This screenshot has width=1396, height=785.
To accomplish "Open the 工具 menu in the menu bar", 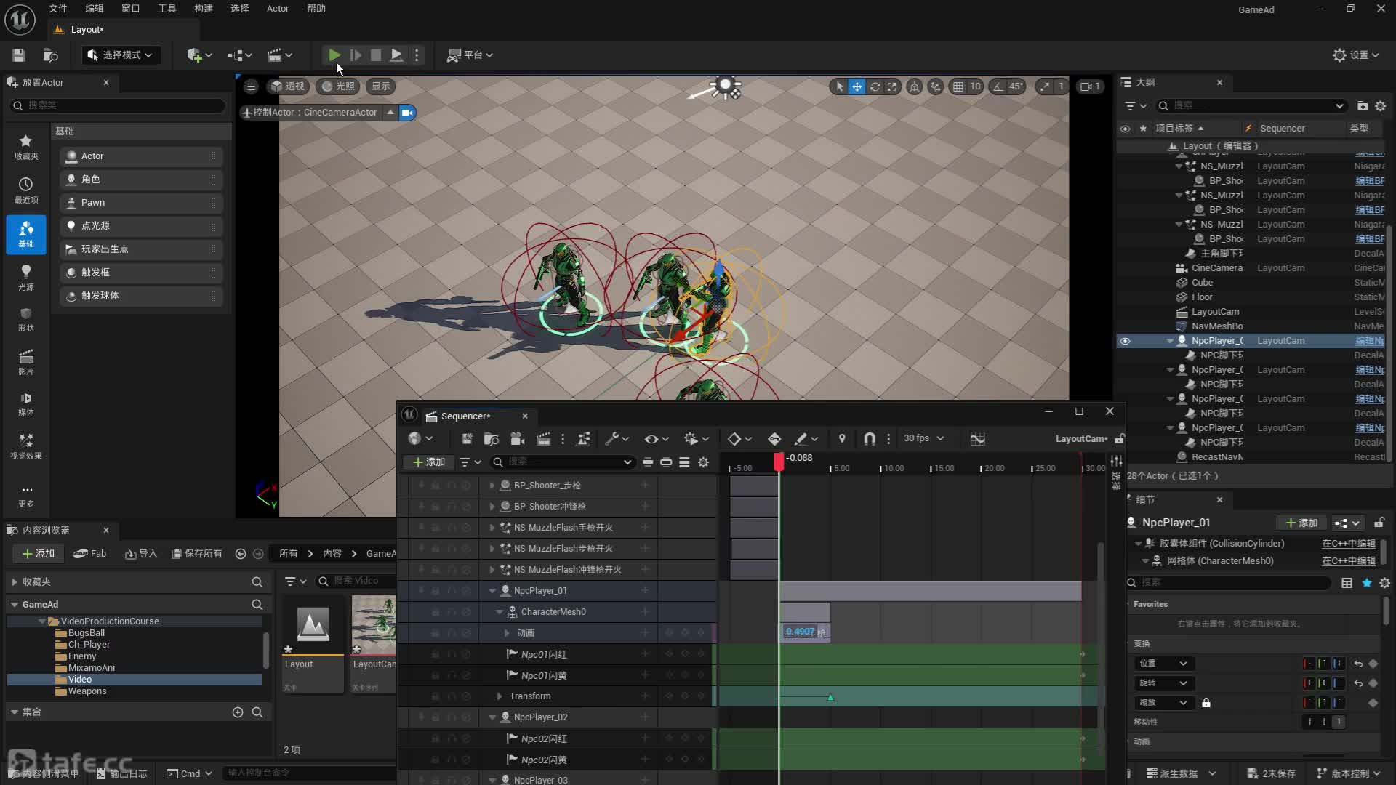I will click(x=167, y=9).
